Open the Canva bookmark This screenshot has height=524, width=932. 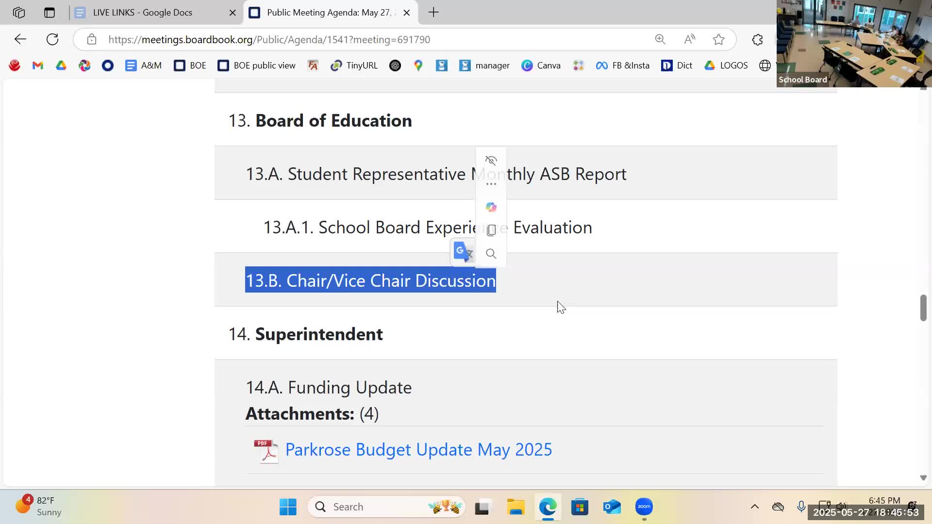(x=541, y=65)
